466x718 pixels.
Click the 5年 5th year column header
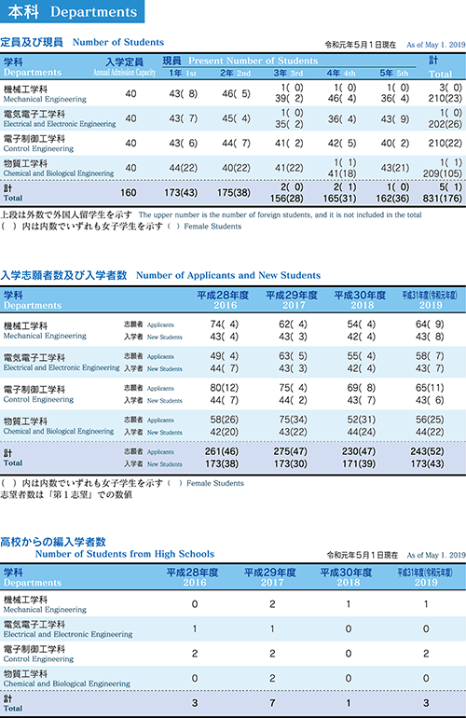(x=394, y=73)
